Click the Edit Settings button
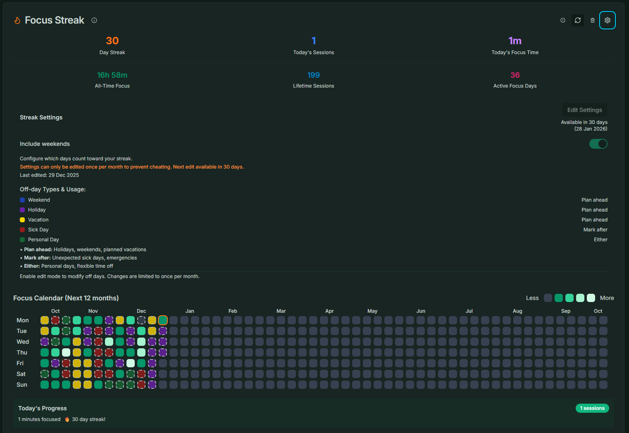The height and width of the screenshot is (433, 629). [x=584, y=110]
